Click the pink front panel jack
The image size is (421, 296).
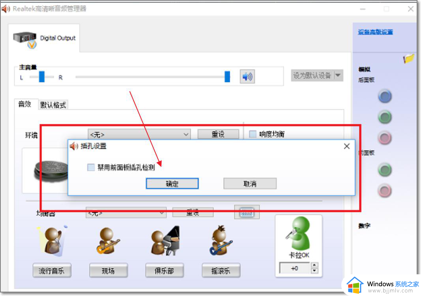coord(385,191)
